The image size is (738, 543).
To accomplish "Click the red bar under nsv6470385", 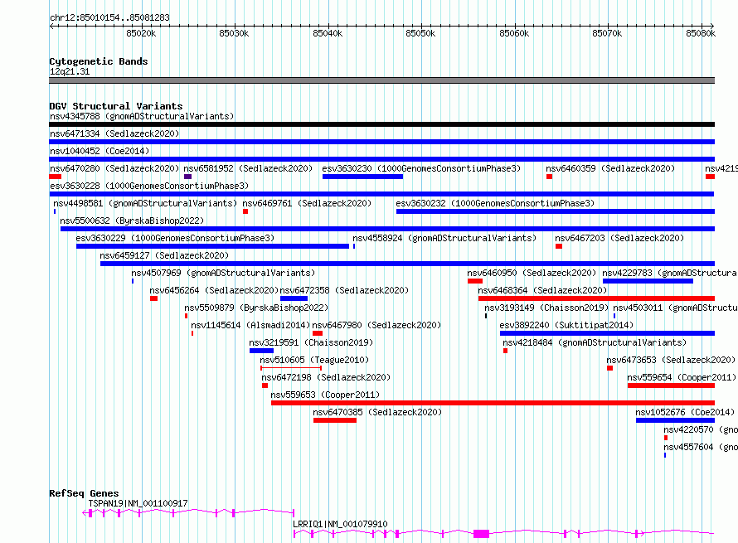I will (x=335, y=420).
